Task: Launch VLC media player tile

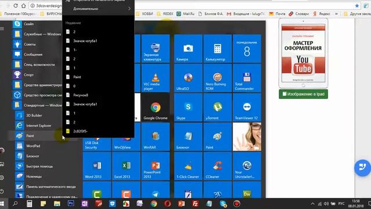Action: click(x=155, y=78)
